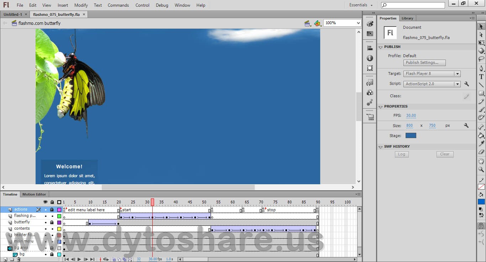The width and height of the screenshot is (486, 262).
Task: Toggle visibility of contents layer
Action: (46, 229)
